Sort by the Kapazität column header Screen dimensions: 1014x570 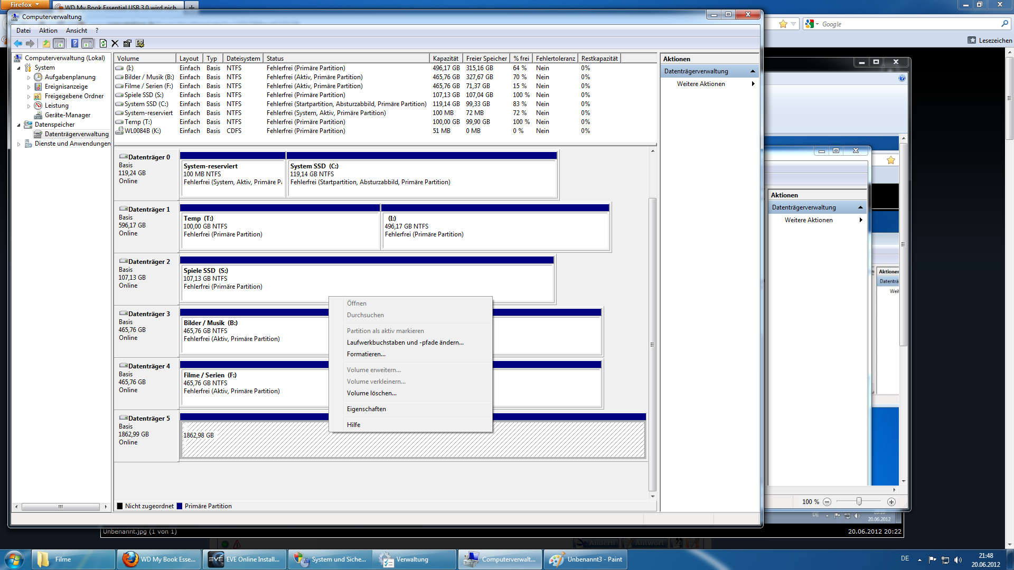point(445,59)
